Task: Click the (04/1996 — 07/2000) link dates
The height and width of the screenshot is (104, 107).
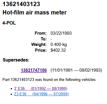Action: (50, 94)
